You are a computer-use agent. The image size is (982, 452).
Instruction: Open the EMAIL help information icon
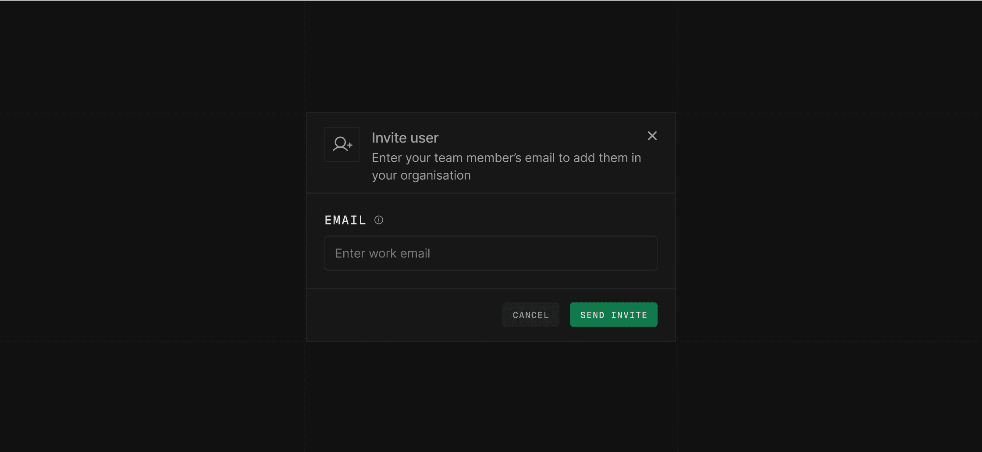pos(379,220)
